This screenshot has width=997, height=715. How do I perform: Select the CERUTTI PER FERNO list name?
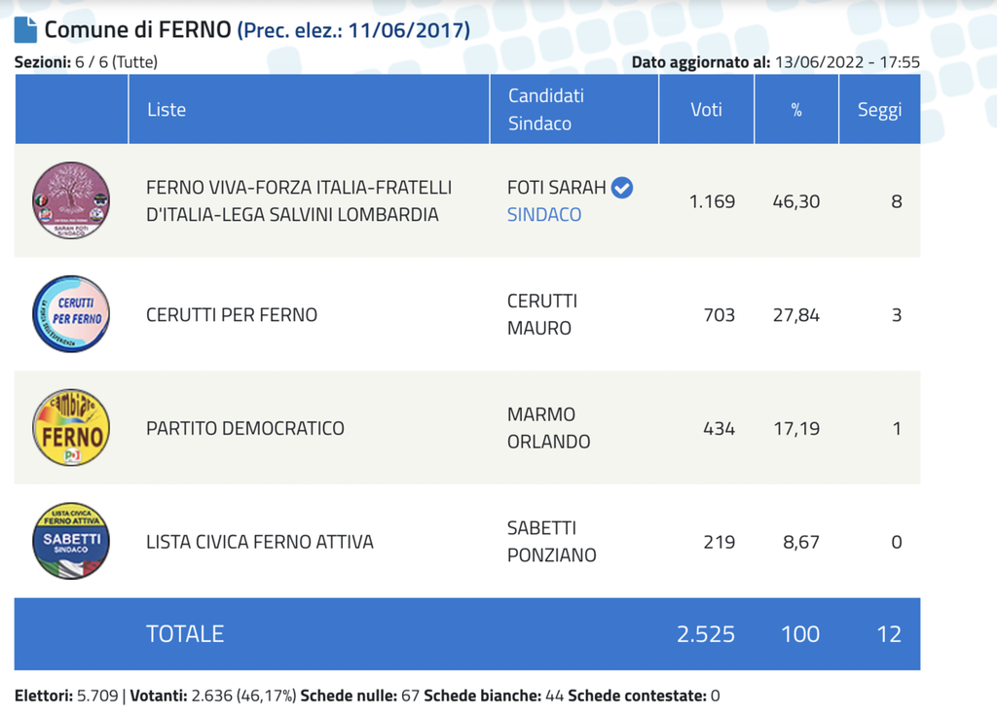coord(232,314)
